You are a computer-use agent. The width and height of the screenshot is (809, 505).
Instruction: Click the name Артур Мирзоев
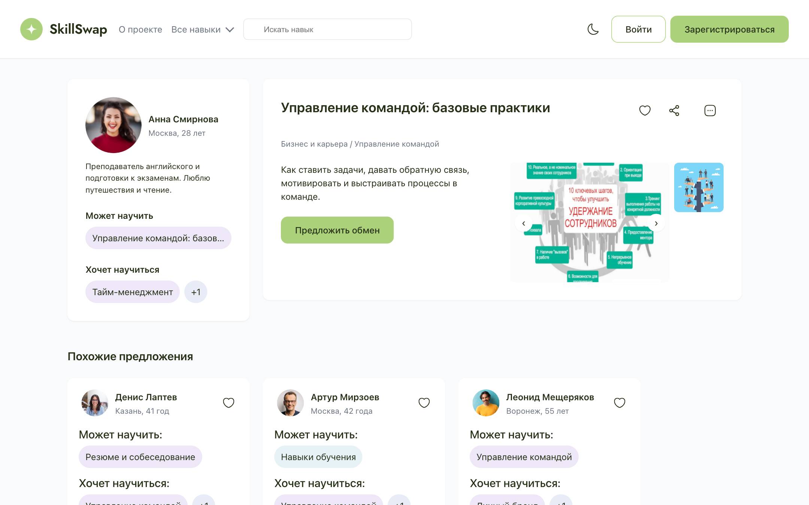tap(345, 397)
